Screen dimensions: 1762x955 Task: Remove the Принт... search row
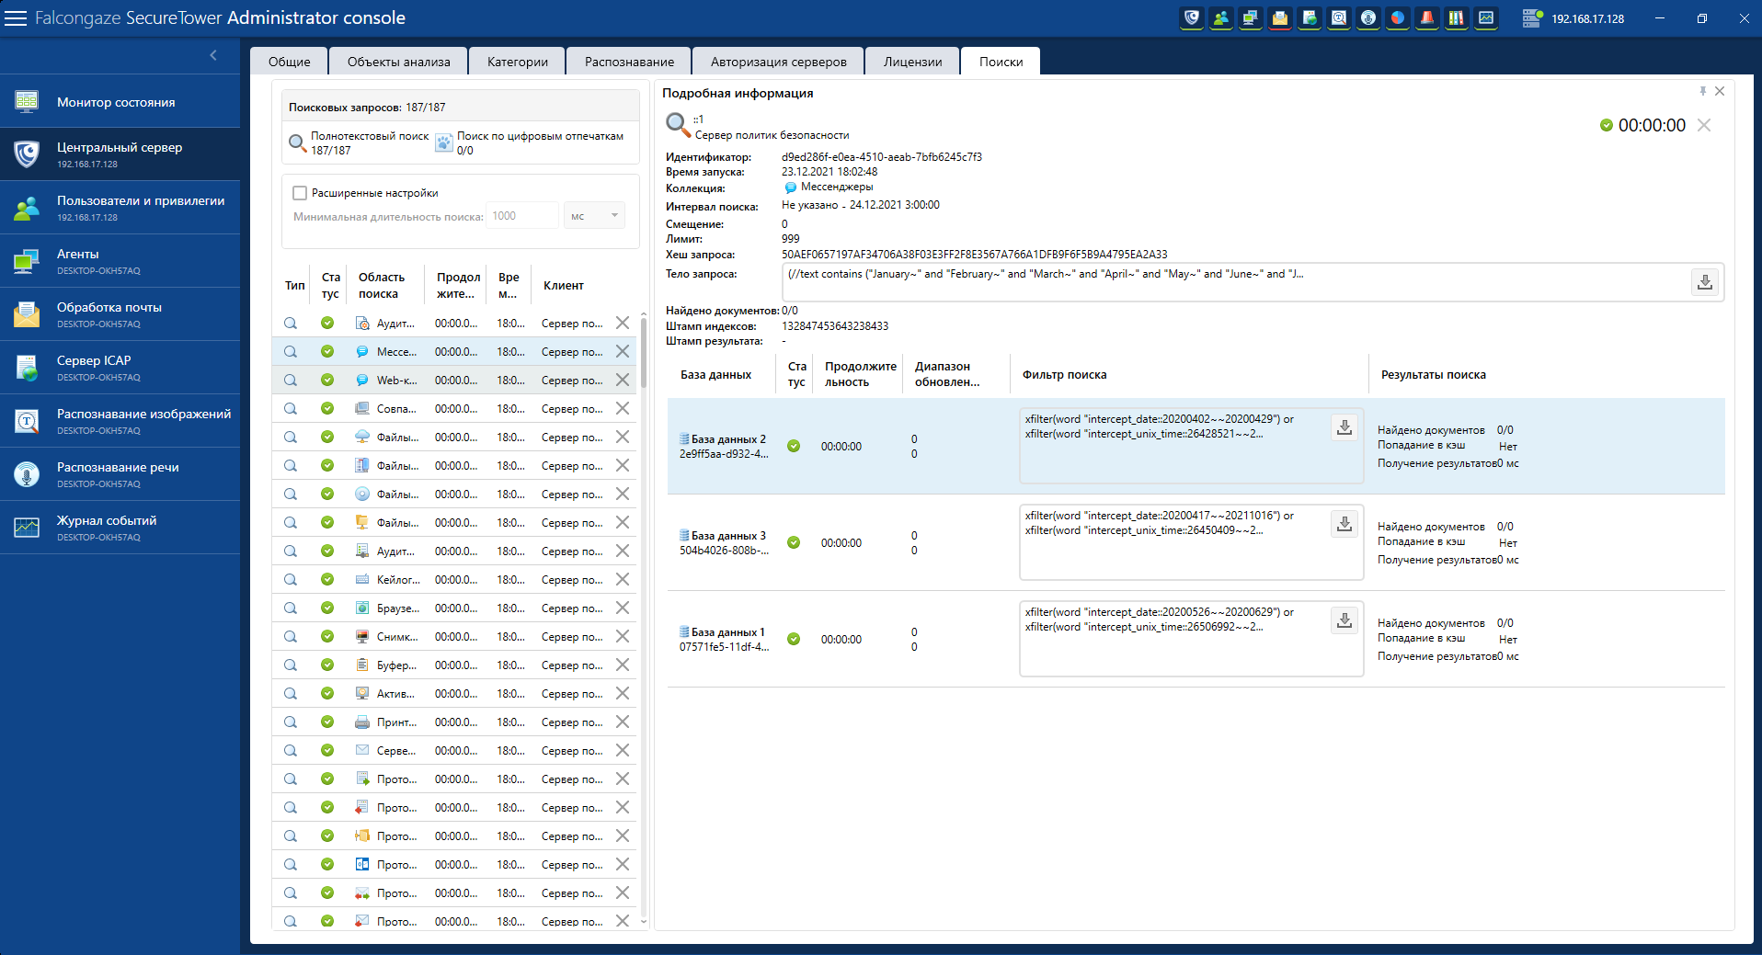[623, 722]
